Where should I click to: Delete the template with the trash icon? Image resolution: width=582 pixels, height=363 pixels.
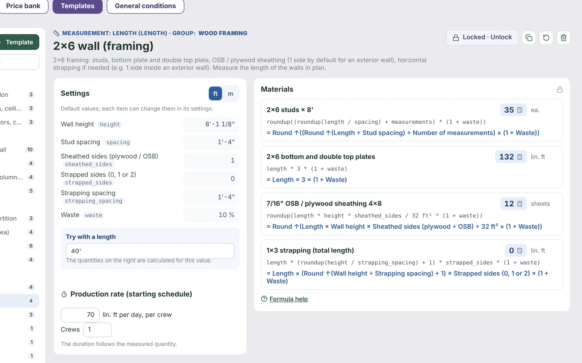pyautogui.click(x=563, y=38)
